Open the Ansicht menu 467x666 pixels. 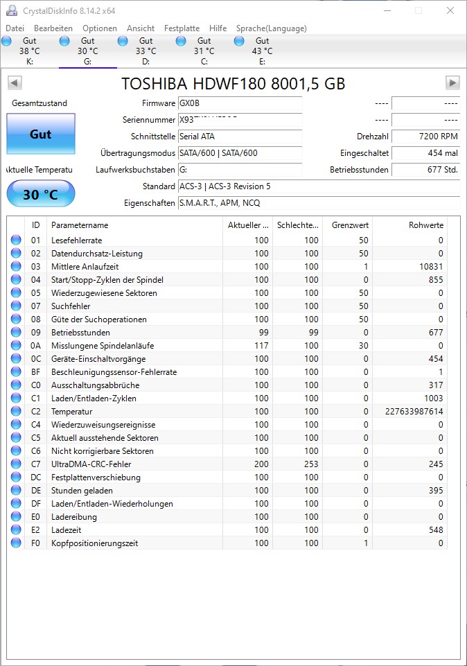pos(141,28)
